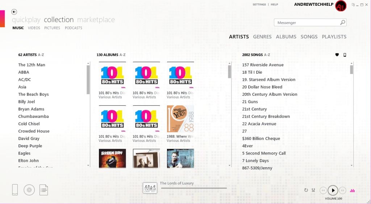Viewport: 371px width, 204px height.
Task: Select song 867-5309/Jenny
Action: [x=257, y=168]
